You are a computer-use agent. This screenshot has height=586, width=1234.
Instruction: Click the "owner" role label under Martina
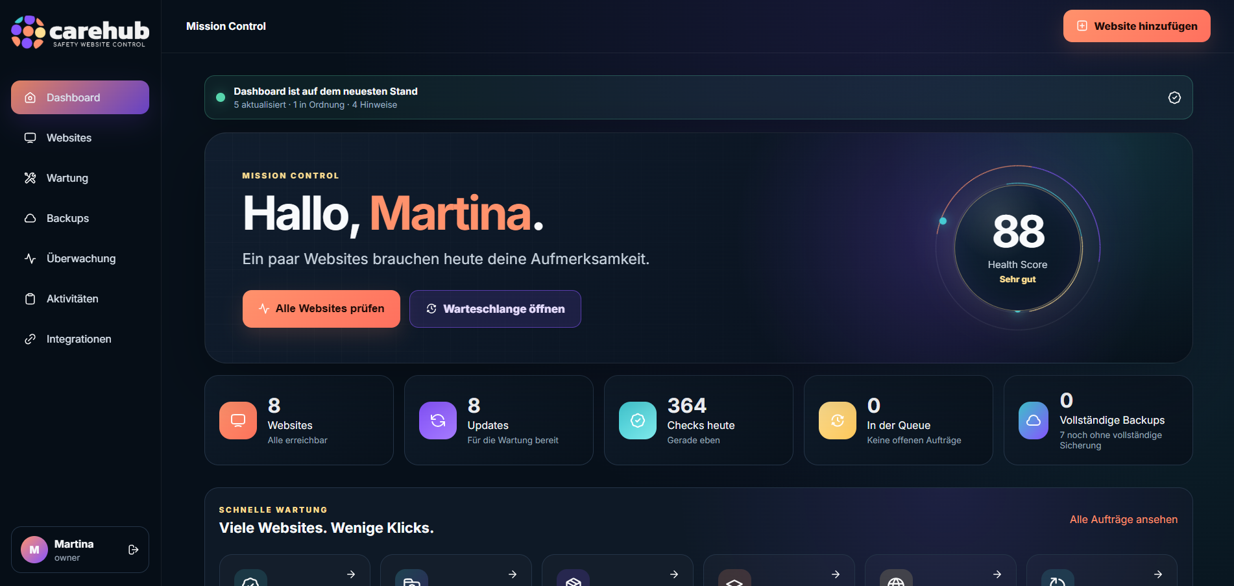(67, 557)
